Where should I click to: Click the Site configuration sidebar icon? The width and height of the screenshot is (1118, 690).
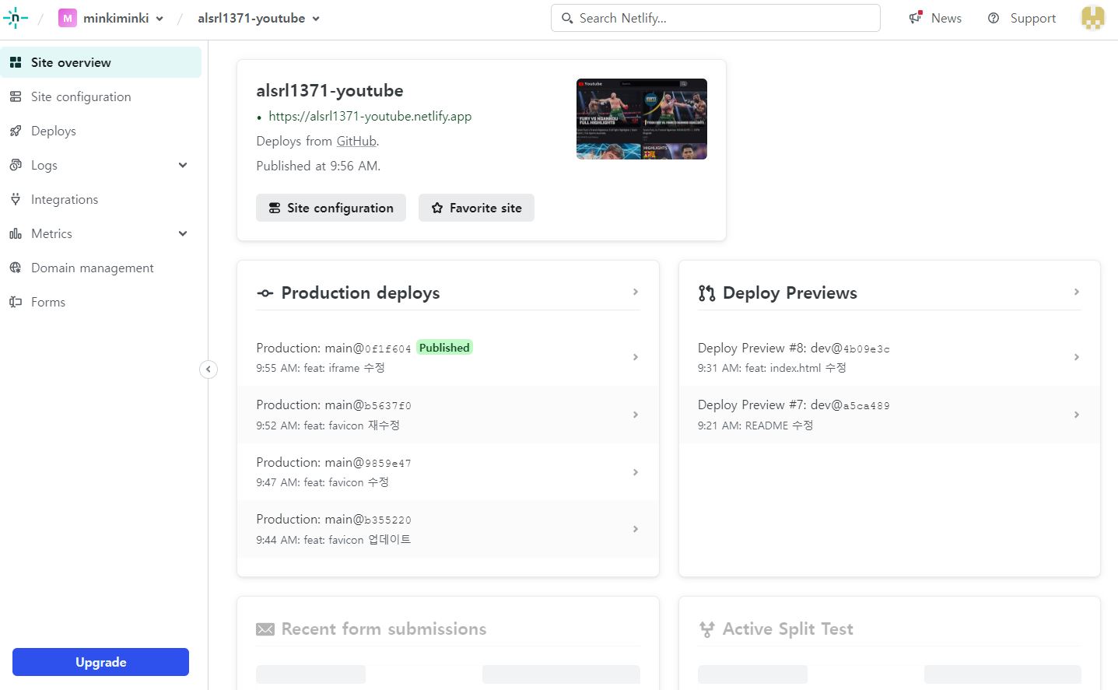pos(16,96)
